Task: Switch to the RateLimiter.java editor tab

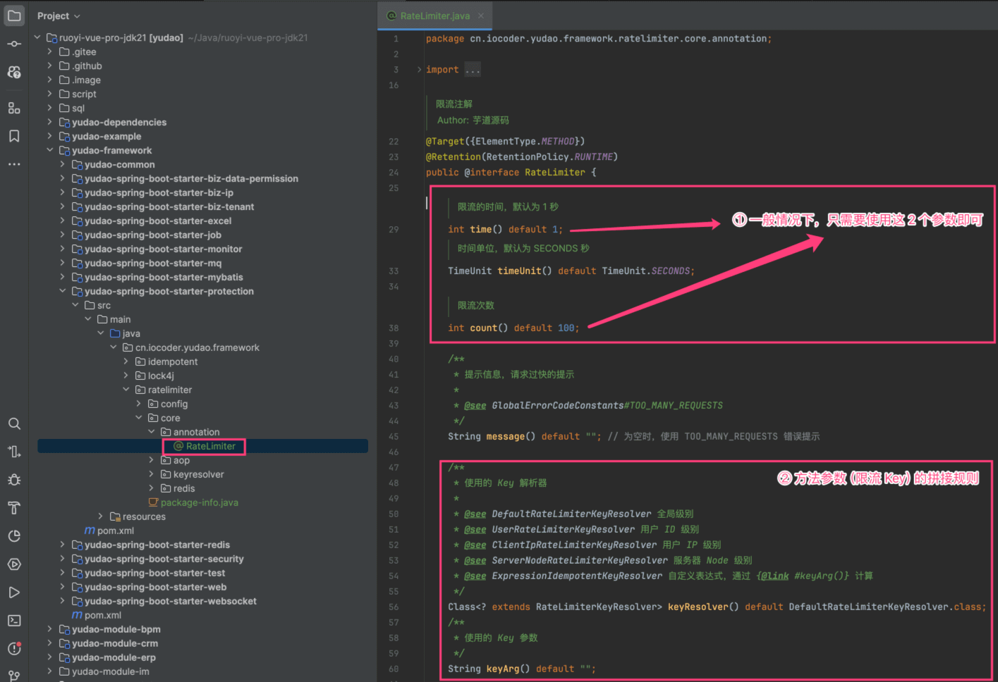Action: (434, 15)
